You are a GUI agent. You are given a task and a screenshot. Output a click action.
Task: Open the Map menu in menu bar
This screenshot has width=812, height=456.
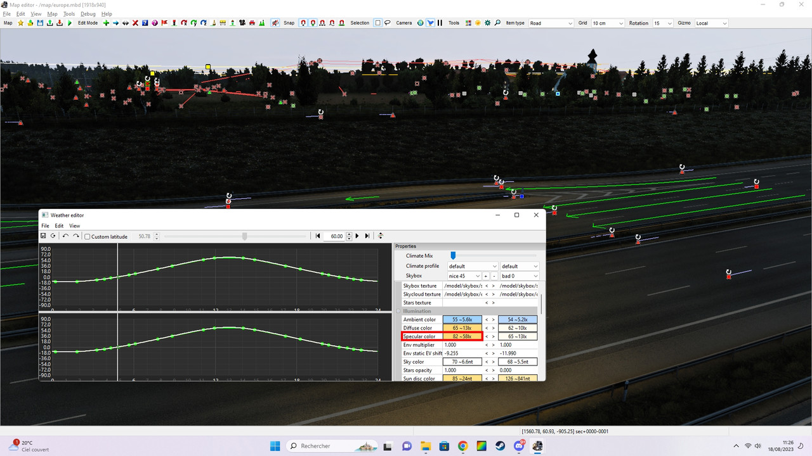click(x=52, y=14)
